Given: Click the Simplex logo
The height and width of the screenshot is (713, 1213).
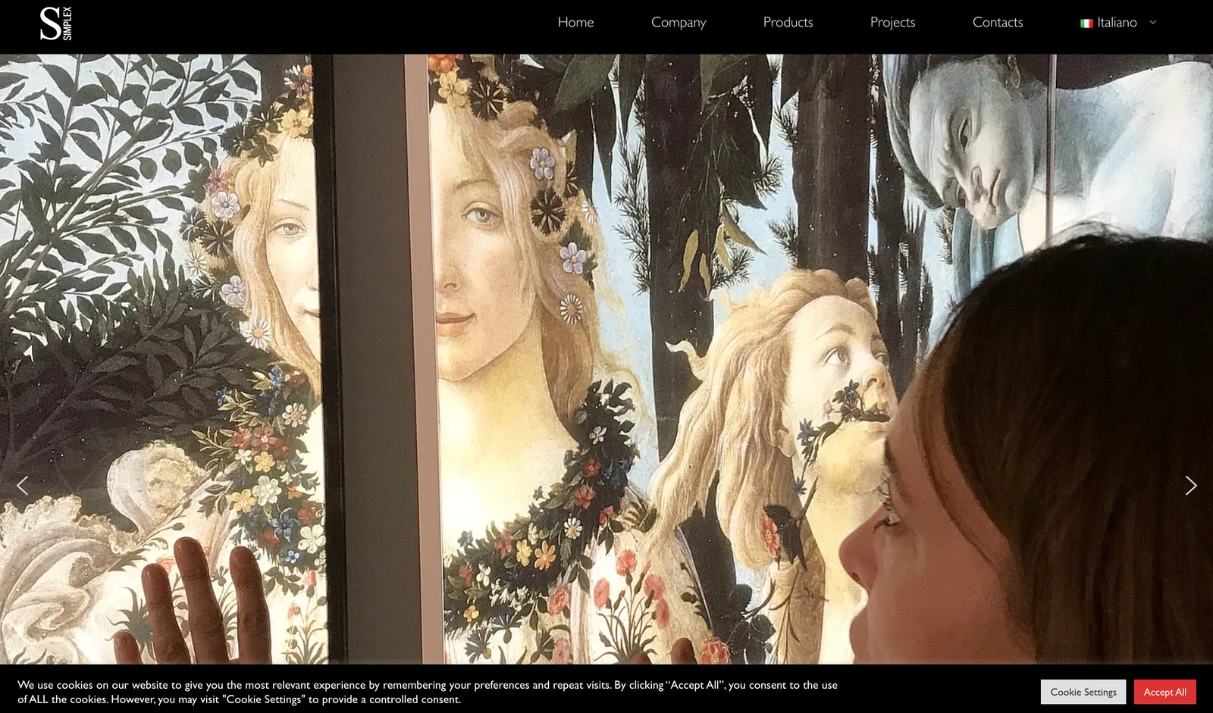Looking at the screenshot, I should (x=56, y=23).
